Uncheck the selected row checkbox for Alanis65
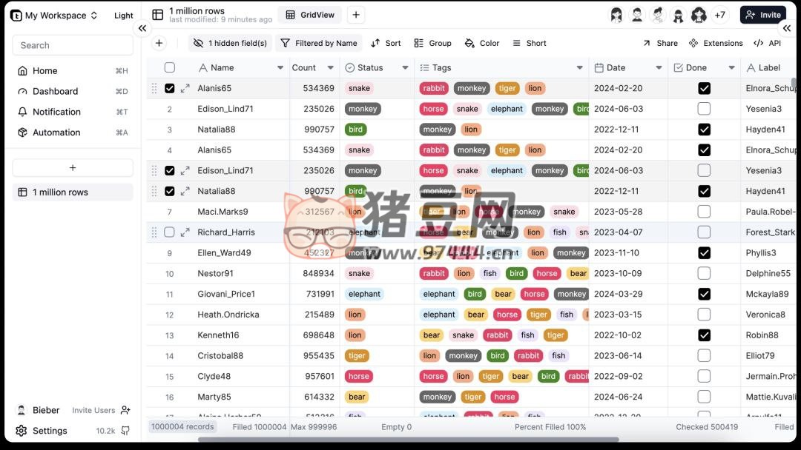 coord(170,87)
